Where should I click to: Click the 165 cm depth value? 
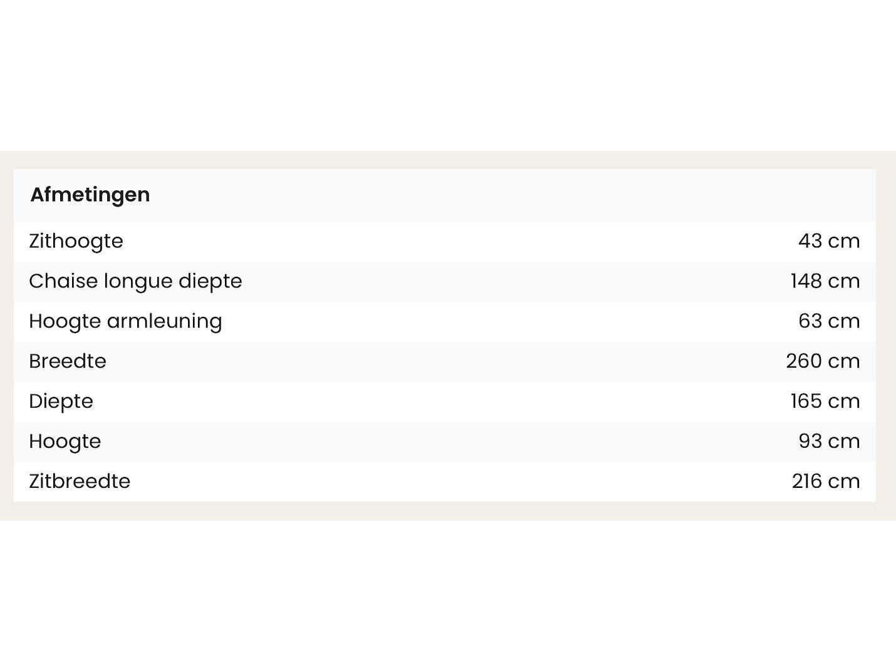click(825, 401)
